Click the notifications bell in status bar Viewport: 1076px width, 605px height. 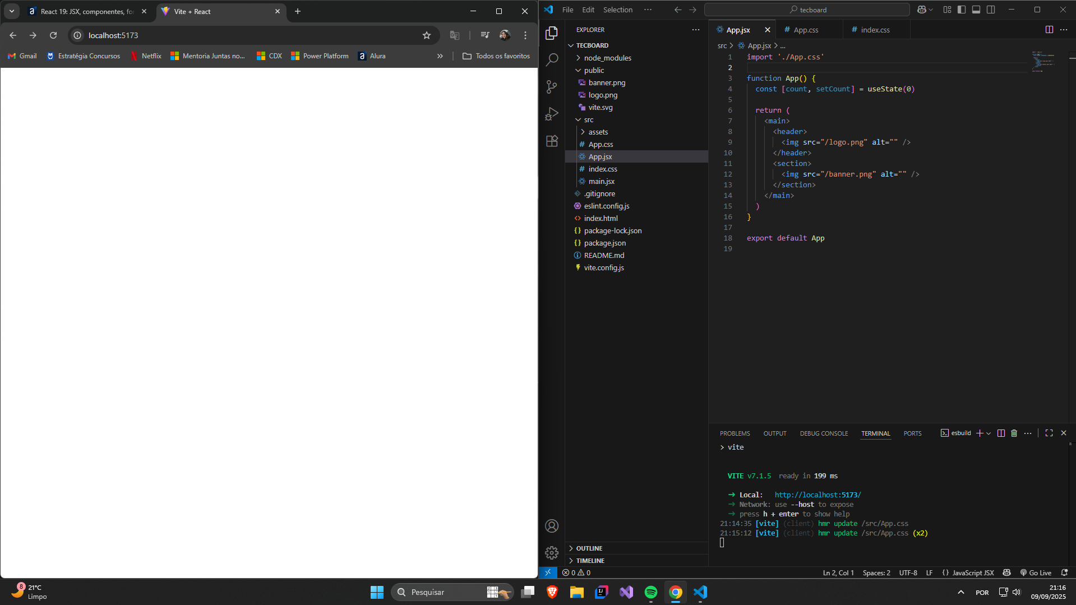pos(1064,572)
